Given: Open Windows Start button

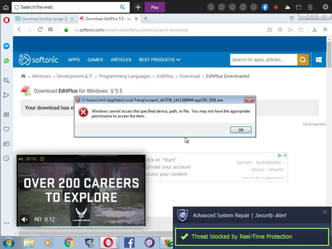Looking at the screenshot, I should tap(8, 243).
